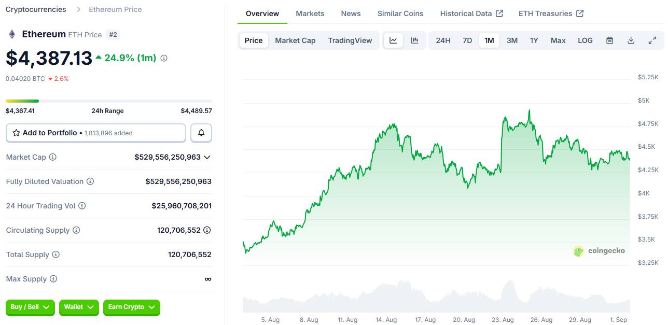Set chart range to 1M
The height and width of the screenshot is (325, 668).
pos(489,40)
